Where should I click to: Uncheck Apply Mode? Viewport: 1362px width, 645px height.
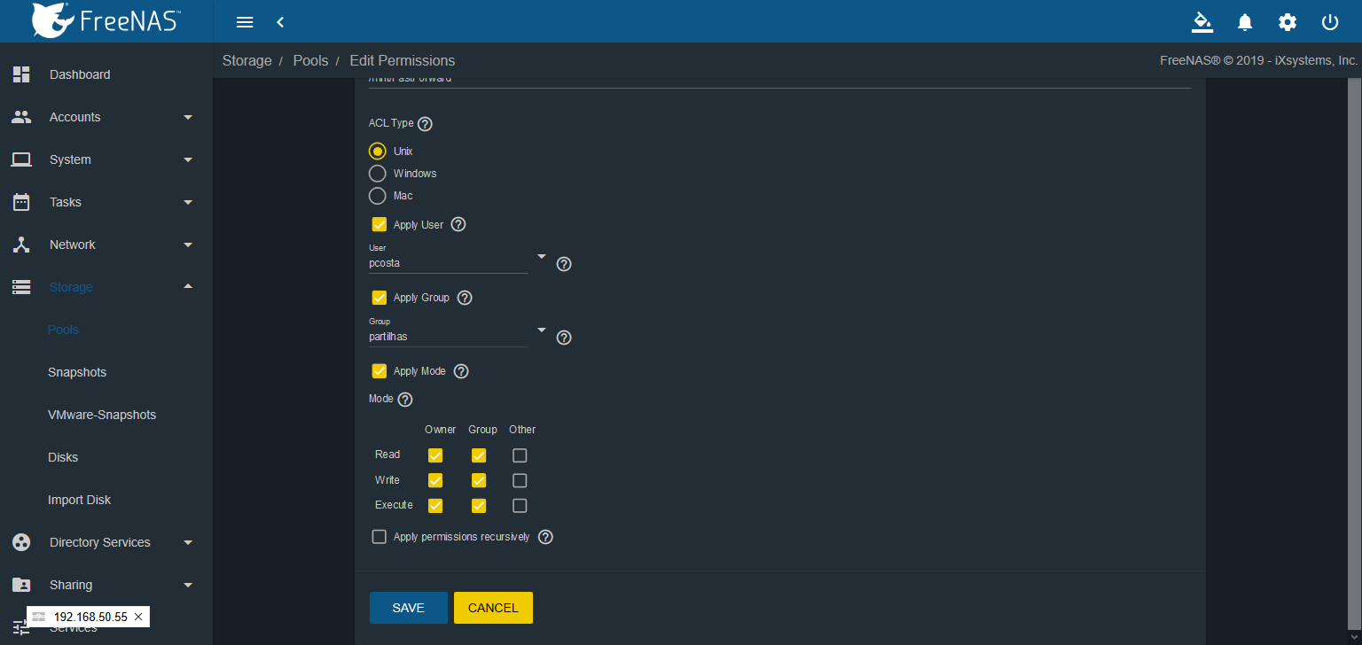pyautogui.click(x=380, y=371)
